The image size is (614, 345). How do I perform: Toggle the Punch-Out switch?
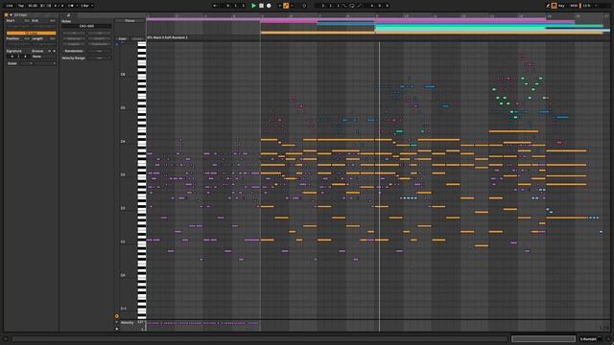pos(359,6)
